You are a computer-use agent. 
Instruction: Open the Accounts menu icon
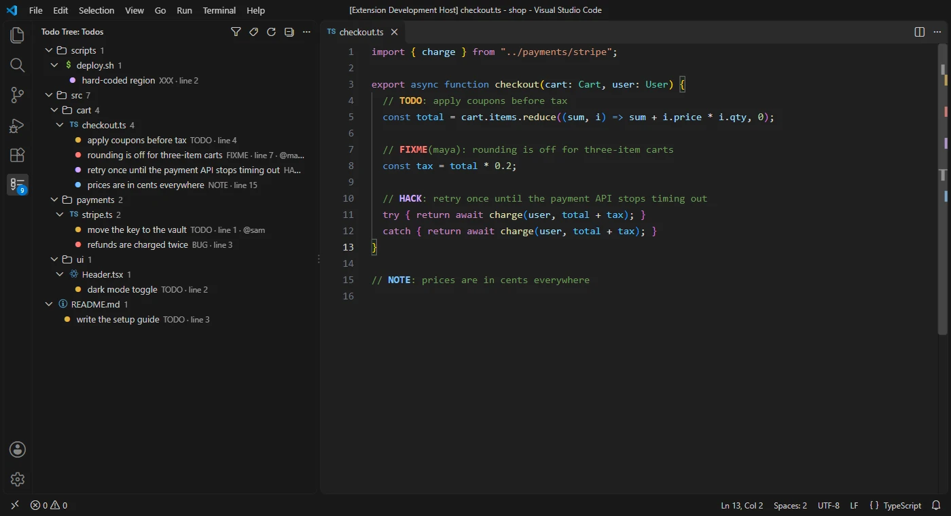point(18,449)
